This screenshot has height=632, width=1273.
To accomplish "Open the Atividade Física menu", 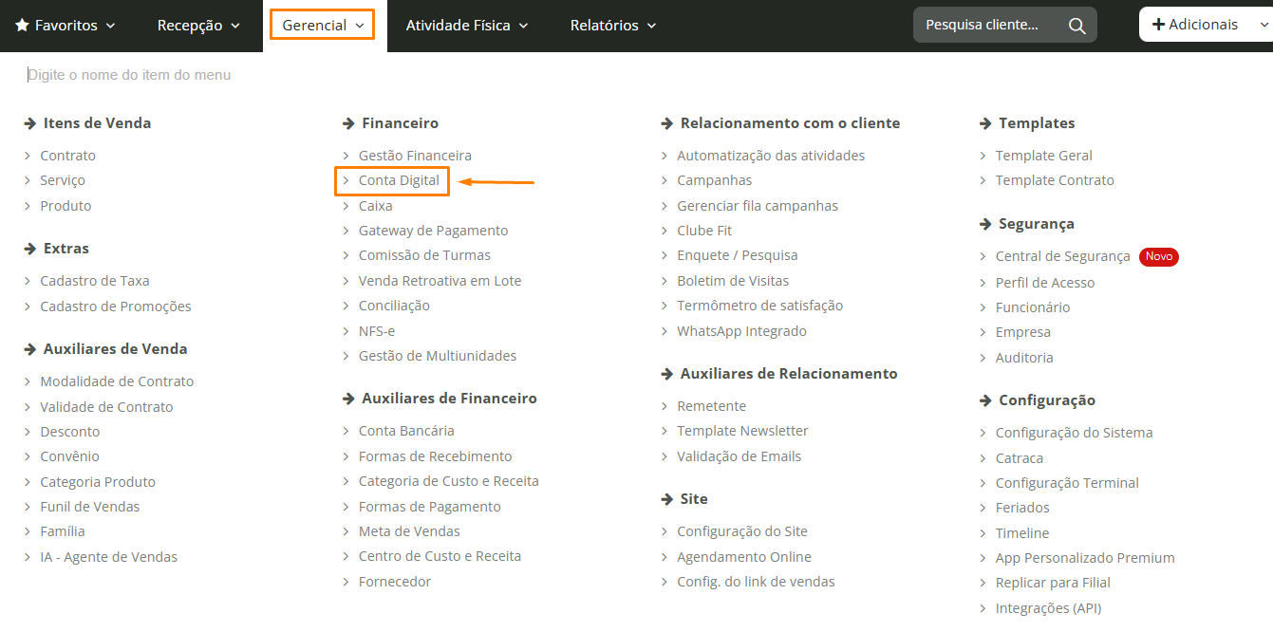I will coord(467,26).
